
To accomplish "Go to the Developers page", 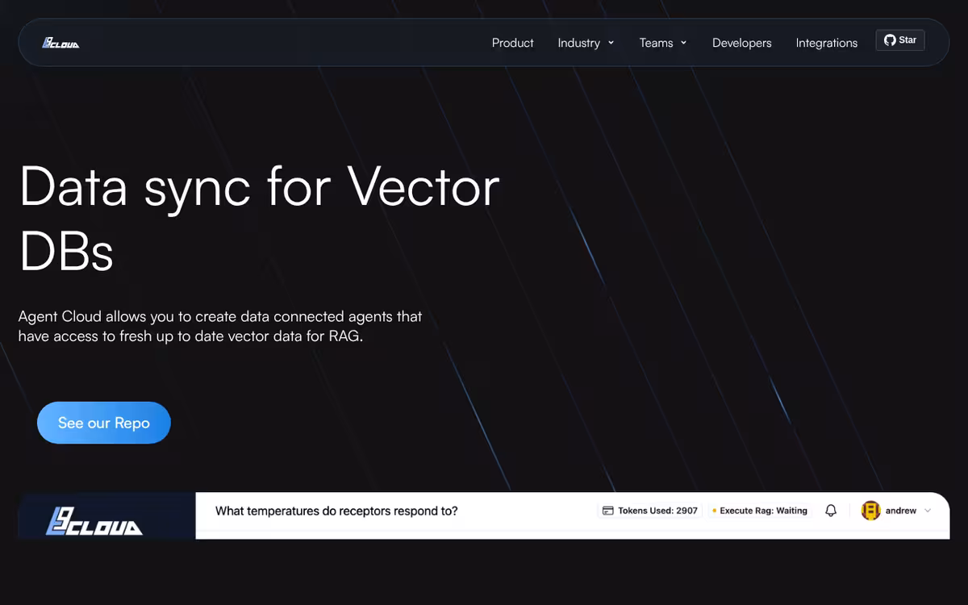I will tap(741, 43).
